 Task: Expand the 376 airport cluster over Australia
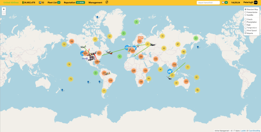186,81
